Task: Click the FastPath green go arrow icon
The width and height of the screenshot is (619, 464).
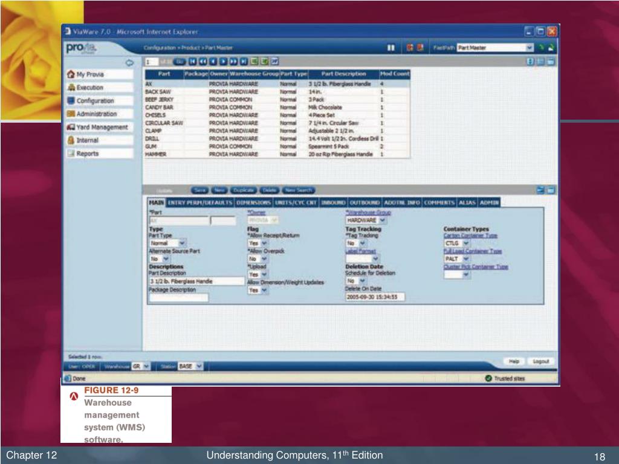Action: coord(541,48)
